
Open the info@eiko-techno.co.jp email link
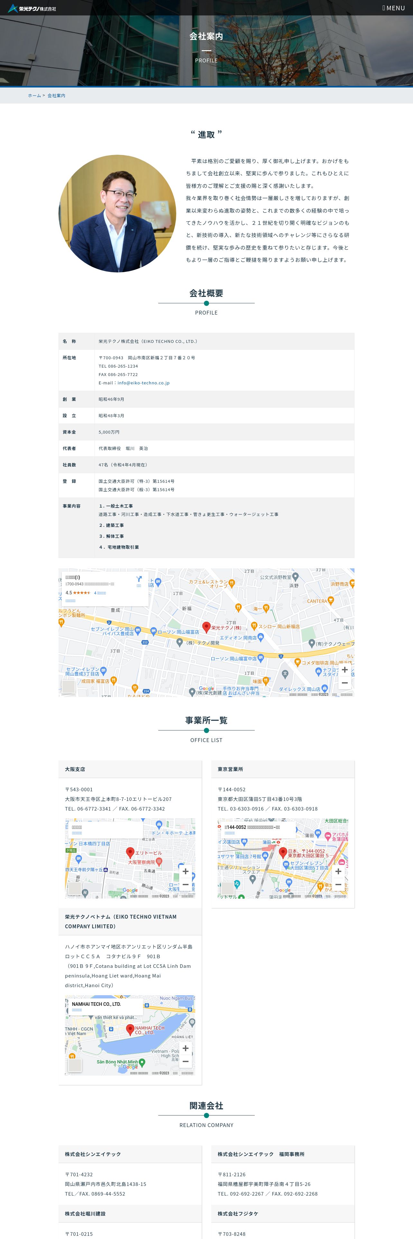tap(143, 383)
